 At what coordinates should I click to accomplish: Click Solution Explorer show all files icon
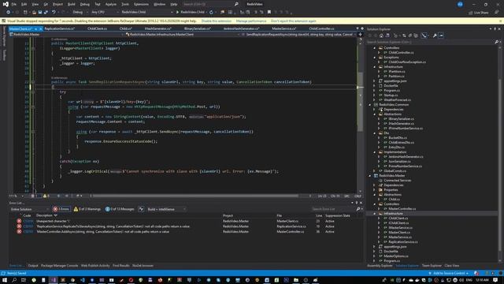tap(416, 35)
